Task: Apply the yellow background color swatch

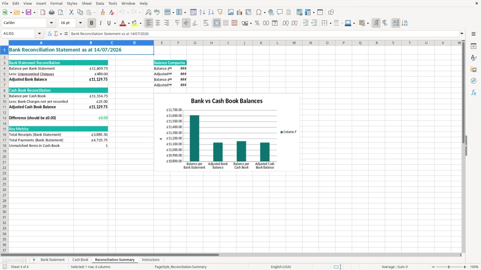Action: [135, 23]
